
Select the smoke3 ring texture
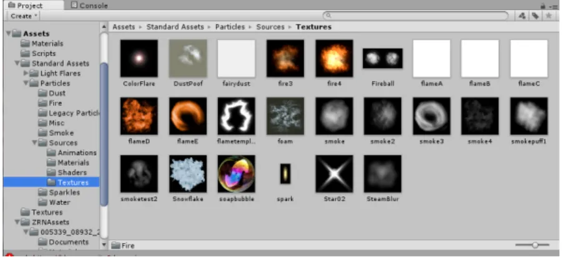(x=431, y=116)
